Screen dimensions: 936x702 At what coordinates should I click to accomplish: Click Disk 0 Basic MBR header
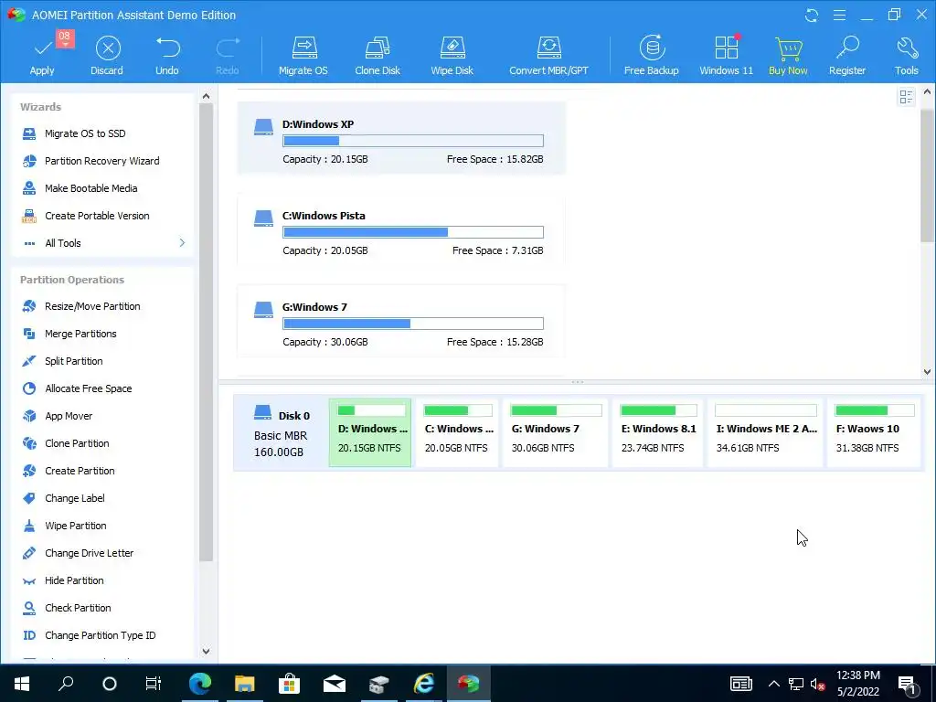click(282, 433)
